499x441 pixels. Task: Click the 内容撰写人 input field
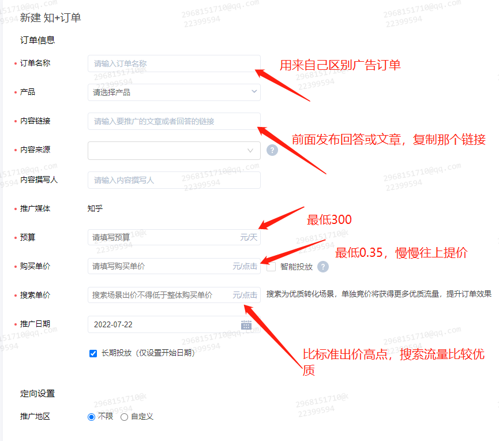(x=174, y=180)
